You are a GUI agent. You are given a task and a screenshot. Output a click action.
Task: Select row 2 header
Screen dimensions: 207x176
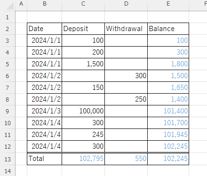tap(8, 29)
